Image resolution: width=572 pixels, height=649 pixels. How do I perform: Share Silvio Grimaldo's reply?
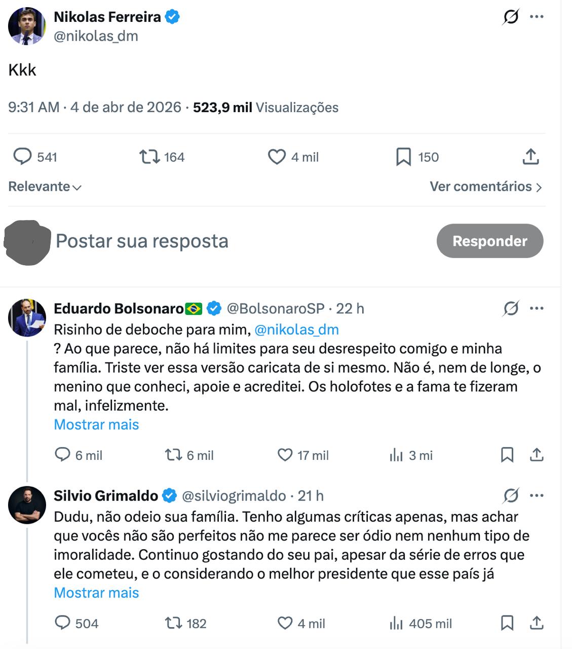coord(537,623)
